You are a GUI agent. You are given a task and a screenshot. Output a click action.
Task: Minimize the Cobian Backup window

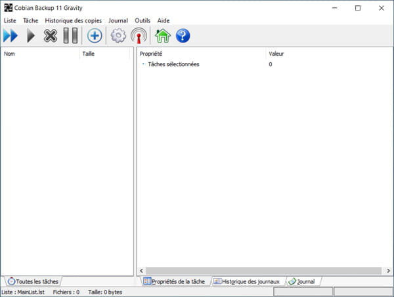coord(334,8)
